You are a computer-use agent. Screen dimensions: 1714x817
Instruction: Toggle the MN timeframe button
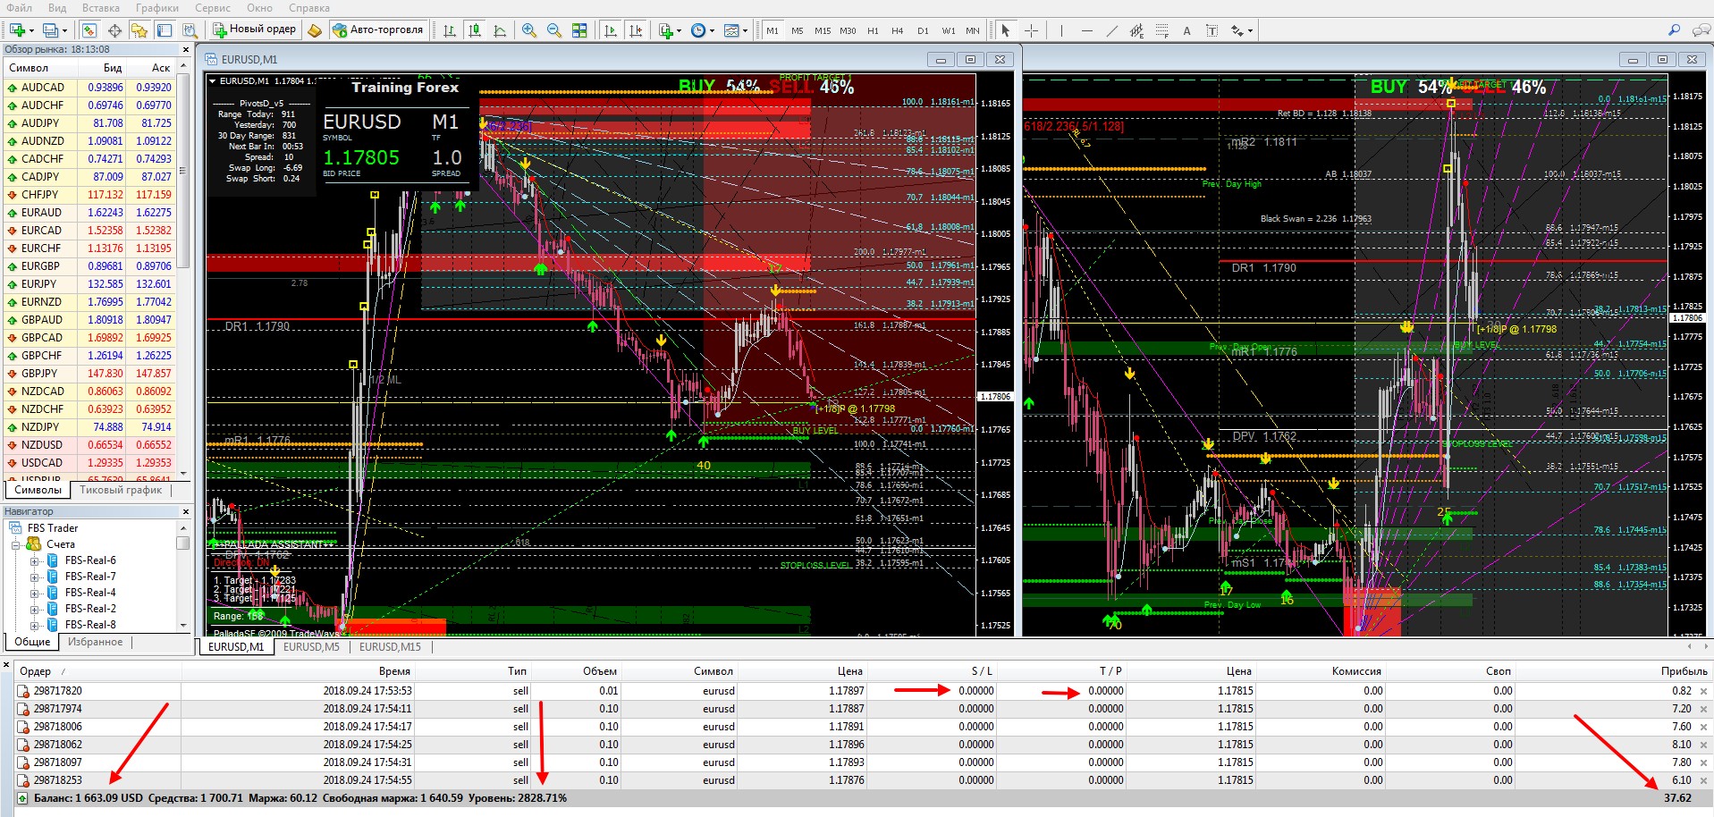973,30
